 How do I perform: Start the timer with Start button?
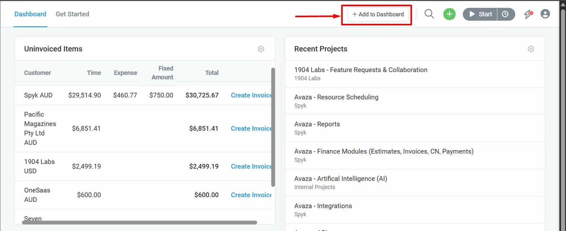click(x=480, y=14)
